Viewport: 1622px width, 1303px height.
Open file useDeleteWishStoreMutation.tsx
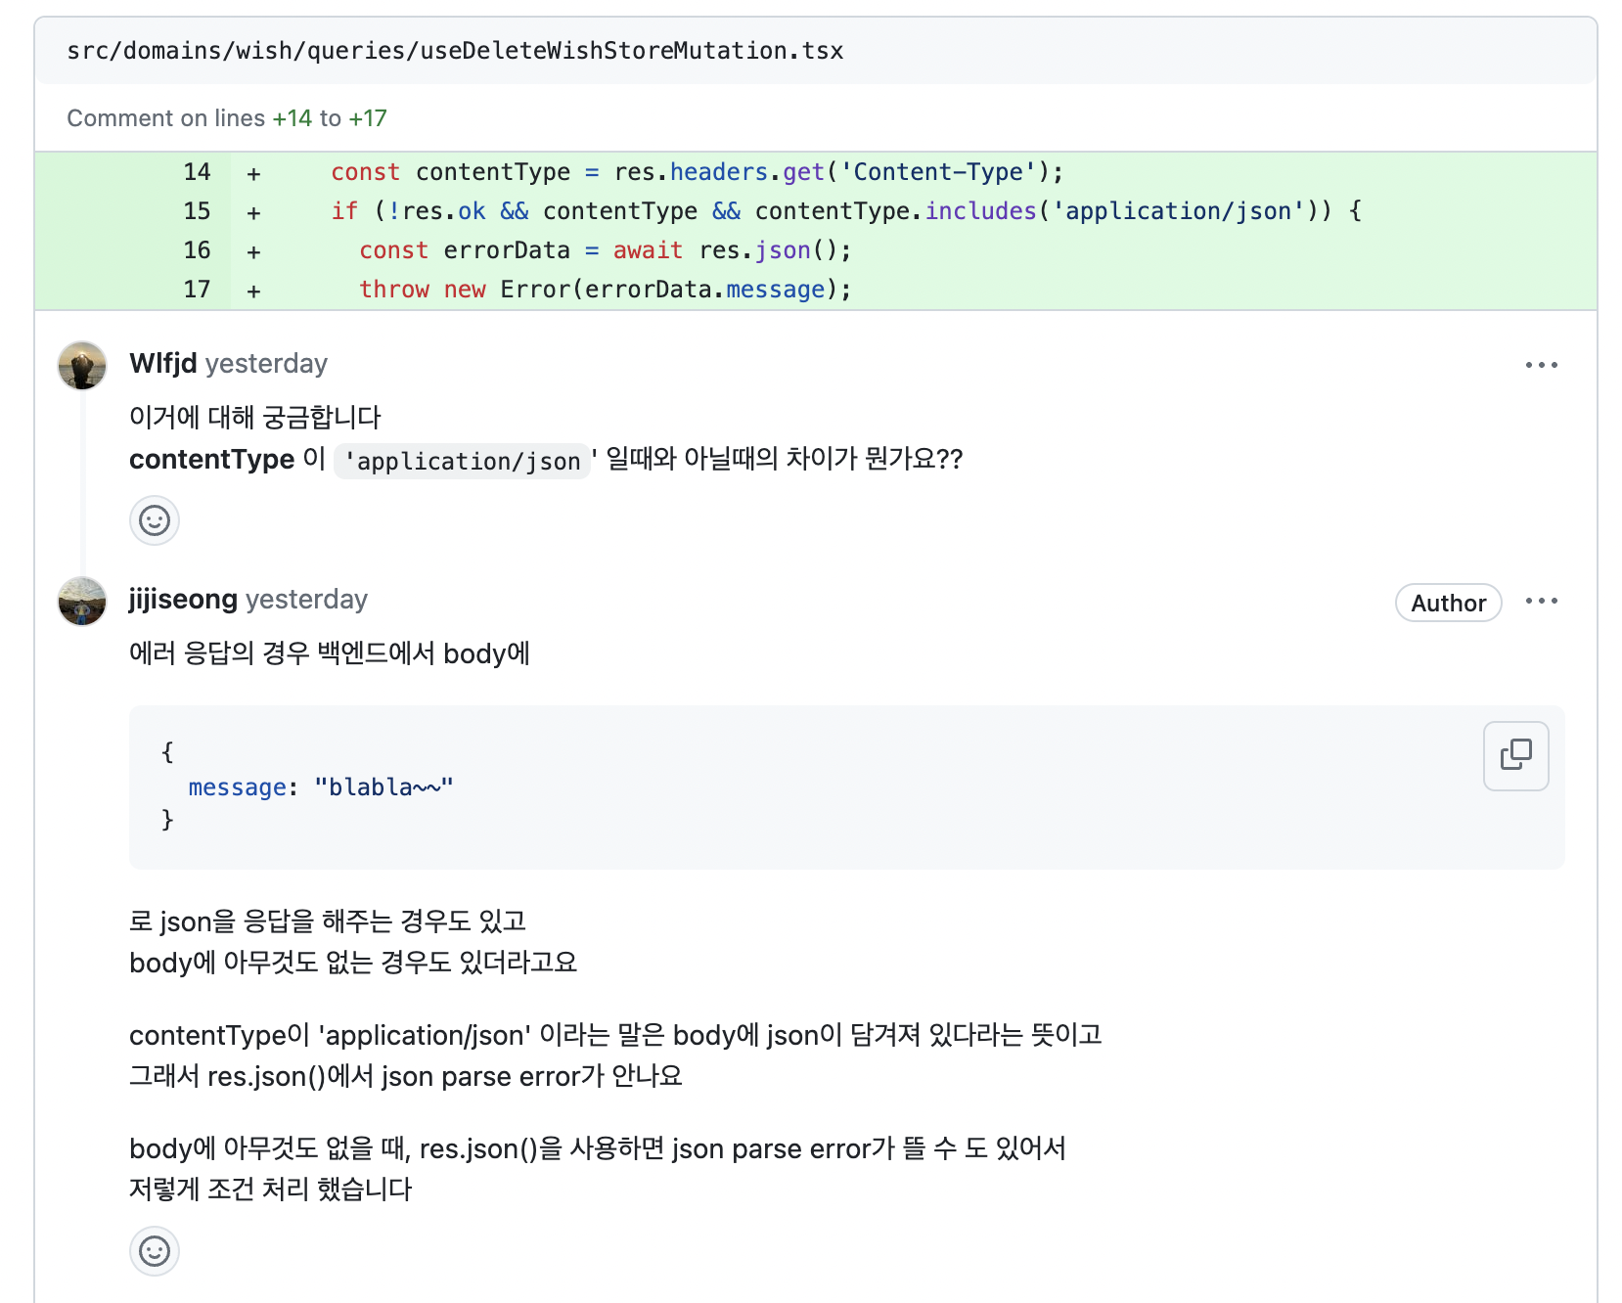pos(455,50)
